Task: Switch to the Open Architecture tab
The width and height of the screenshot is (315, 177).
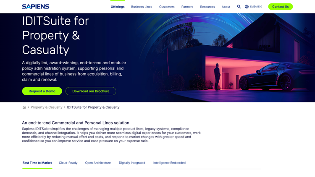Action: click(x=98, y=163)
